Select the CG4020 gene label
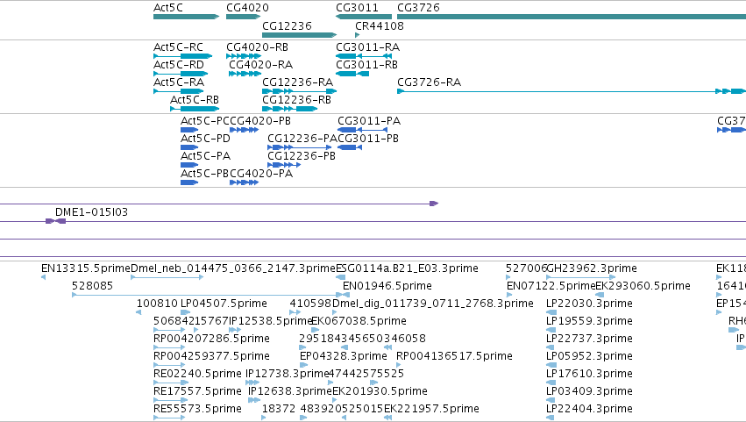 click(x=247, y=8)
